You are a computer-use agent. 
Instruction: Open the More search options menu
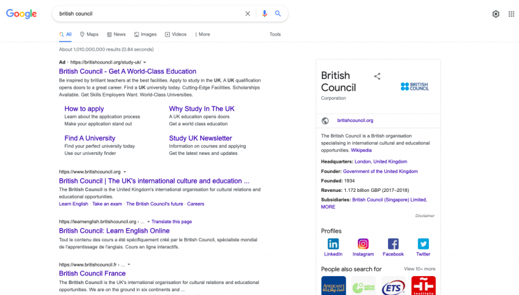(202, 34)
